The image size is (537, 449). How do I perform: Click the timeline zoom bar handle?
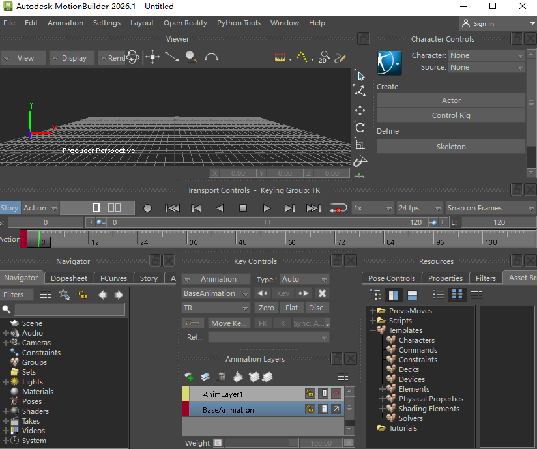point(267,222)
